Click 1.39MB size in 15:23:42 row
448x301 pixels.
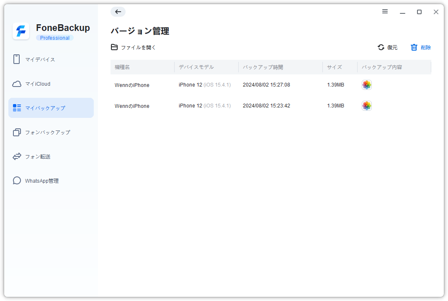335,106
